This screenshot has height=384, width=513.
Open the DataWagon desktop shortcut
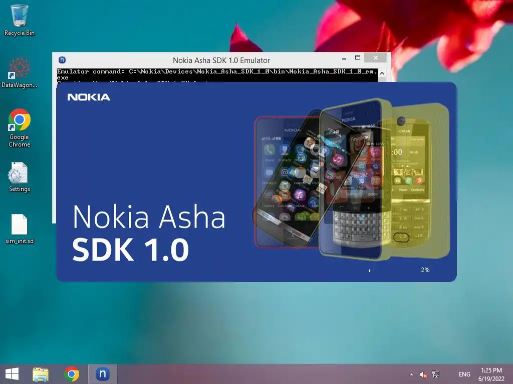pyautogui.click(x=20, y=72)
